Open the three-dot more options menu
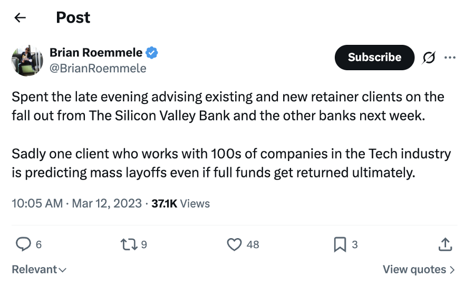Image resolution: width=464 pixels, height=283 pixels. (x=450, y=58)
